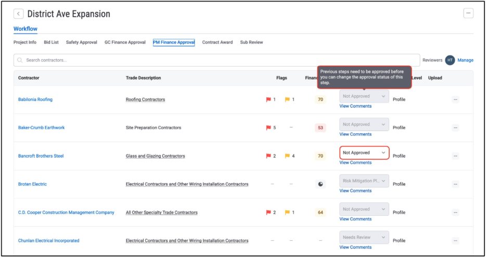Viewport: 487px width, 258px height.
Task: Click the red flag for Bancroft Brothers Steel
Action: tap(268, 156)
